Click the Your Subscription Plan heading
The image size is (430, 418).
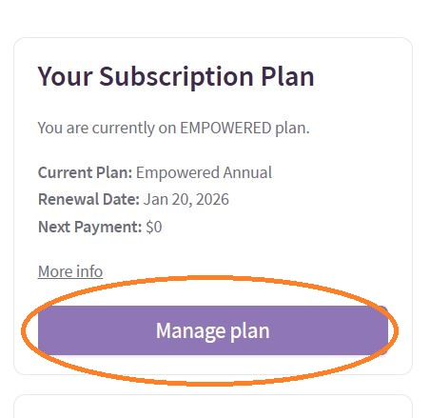[176, 77]
